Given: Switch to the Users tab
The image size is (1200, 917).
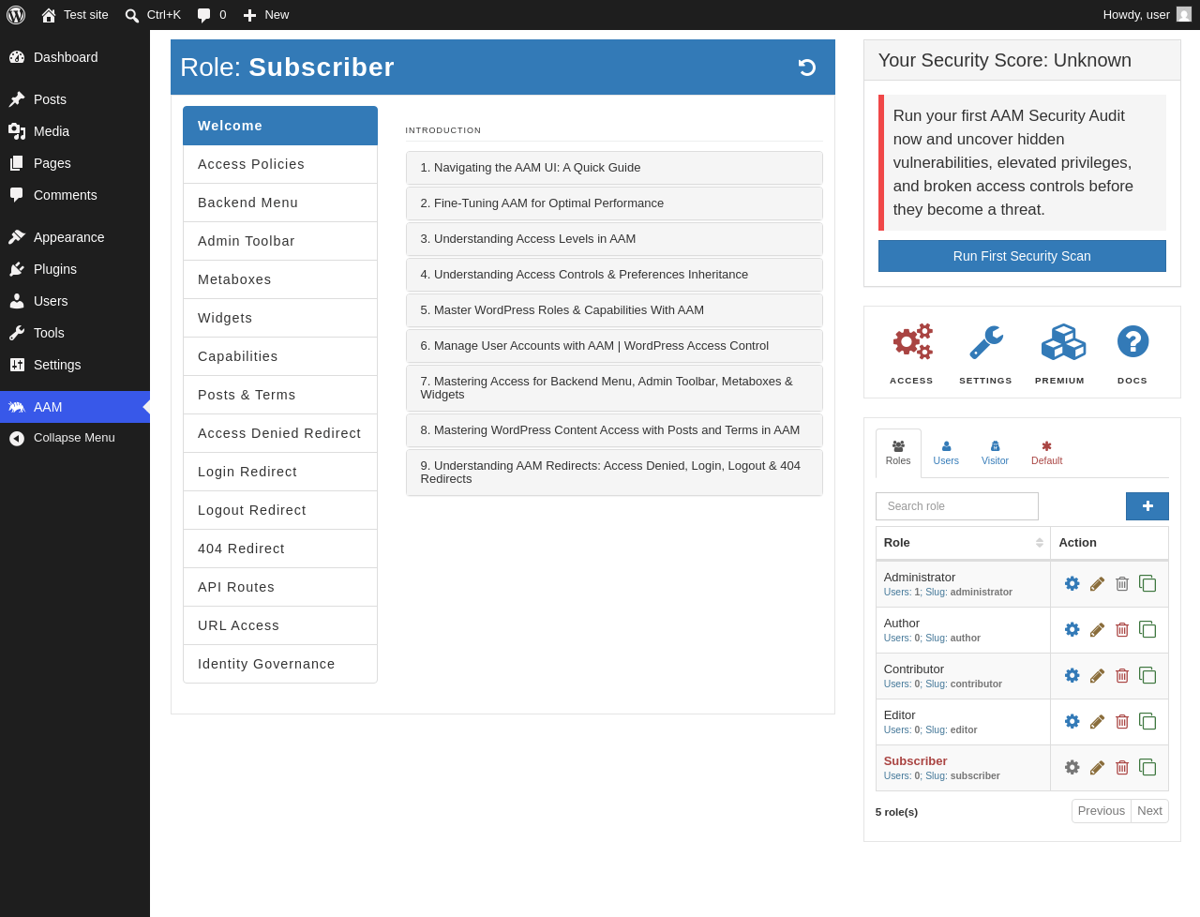Looking at the screenshot, I should pyautogui.click(x=946, y=454).
